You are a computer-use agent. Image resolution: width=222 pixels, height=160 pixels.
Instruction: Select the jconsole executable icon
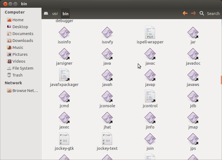tap(107, 96)
